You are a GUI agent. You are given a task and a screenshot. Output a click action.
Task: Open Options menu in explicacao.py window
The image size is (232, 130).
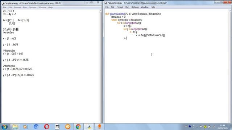tap(33, 7)
